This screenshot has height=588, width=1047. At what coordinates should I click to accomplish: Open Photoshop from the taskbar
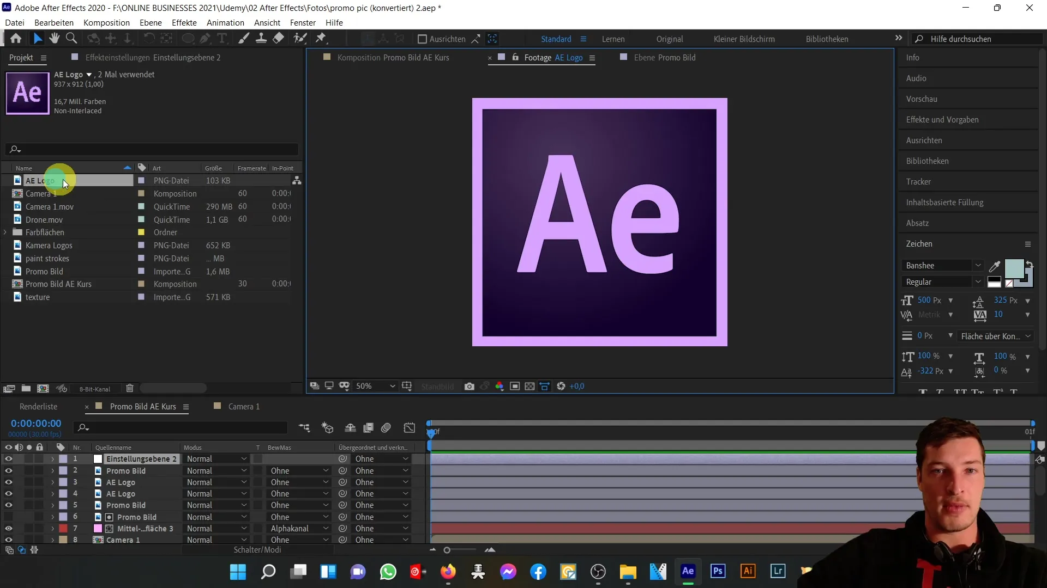718,571
